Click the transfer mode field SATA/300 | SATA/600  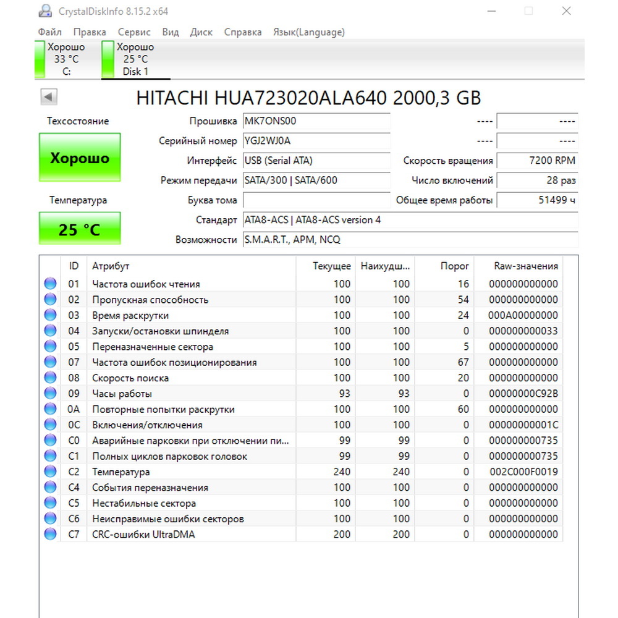tap(316, 180)
